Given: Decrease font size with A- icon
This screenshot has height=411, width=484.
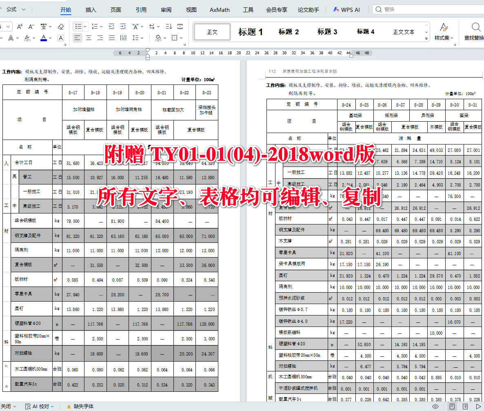Looking at the screenshot, I should coord(31,27).
